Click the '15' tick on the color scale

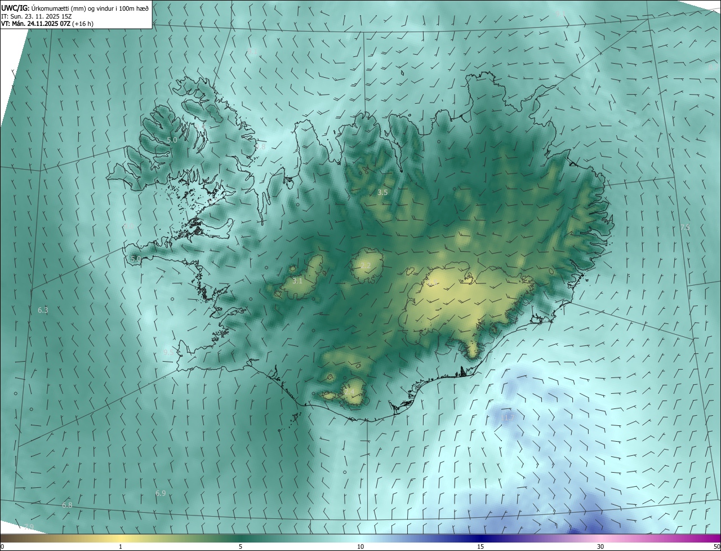[480, 546]
